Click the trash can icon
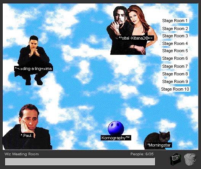Screen dimensions: 201x169 190,159
